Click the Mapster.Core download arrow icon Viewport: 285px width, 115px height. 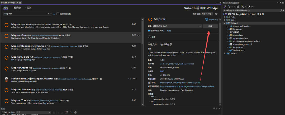pyautogui.click(x=139, y=35)
